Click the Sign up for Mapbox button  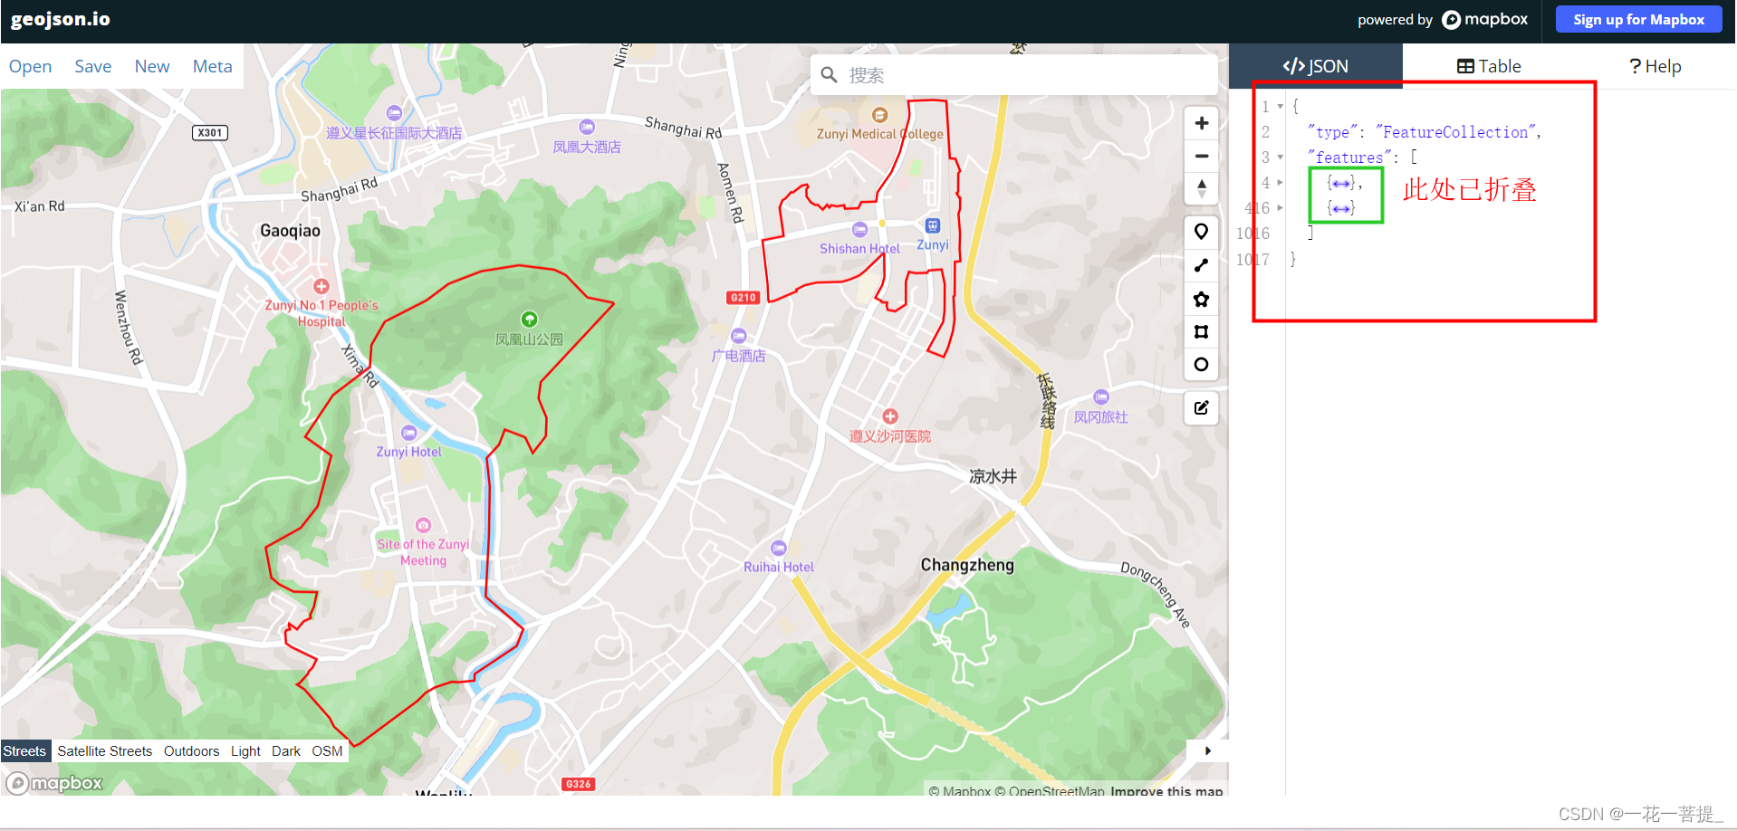pos(1638,19)
